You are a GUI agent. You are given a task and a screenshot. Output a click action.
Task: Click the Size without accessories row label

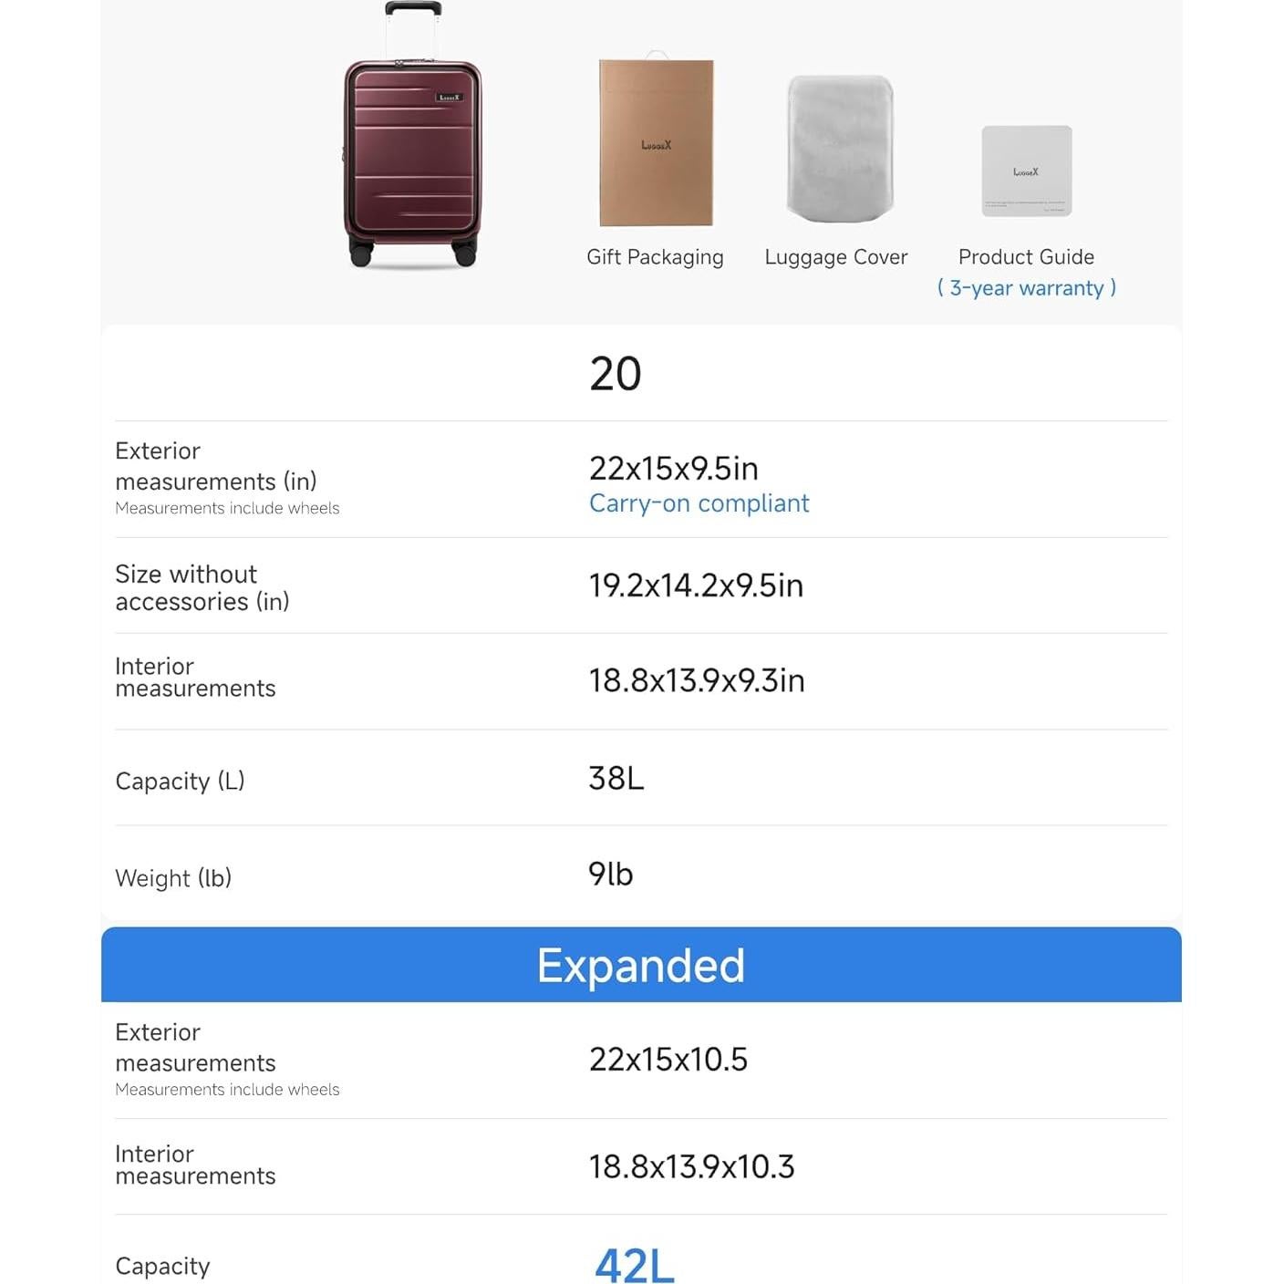[x=202, y=587]
